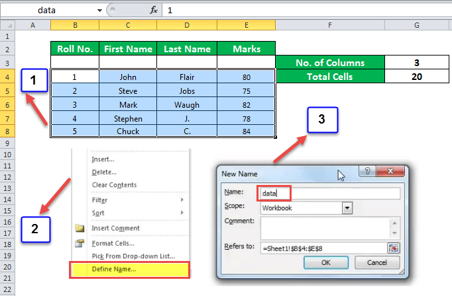The height and width of the screenshot is (296, 452).
Task: Click Comment box scroll down arrow
Action: click(x=394, y=233)
